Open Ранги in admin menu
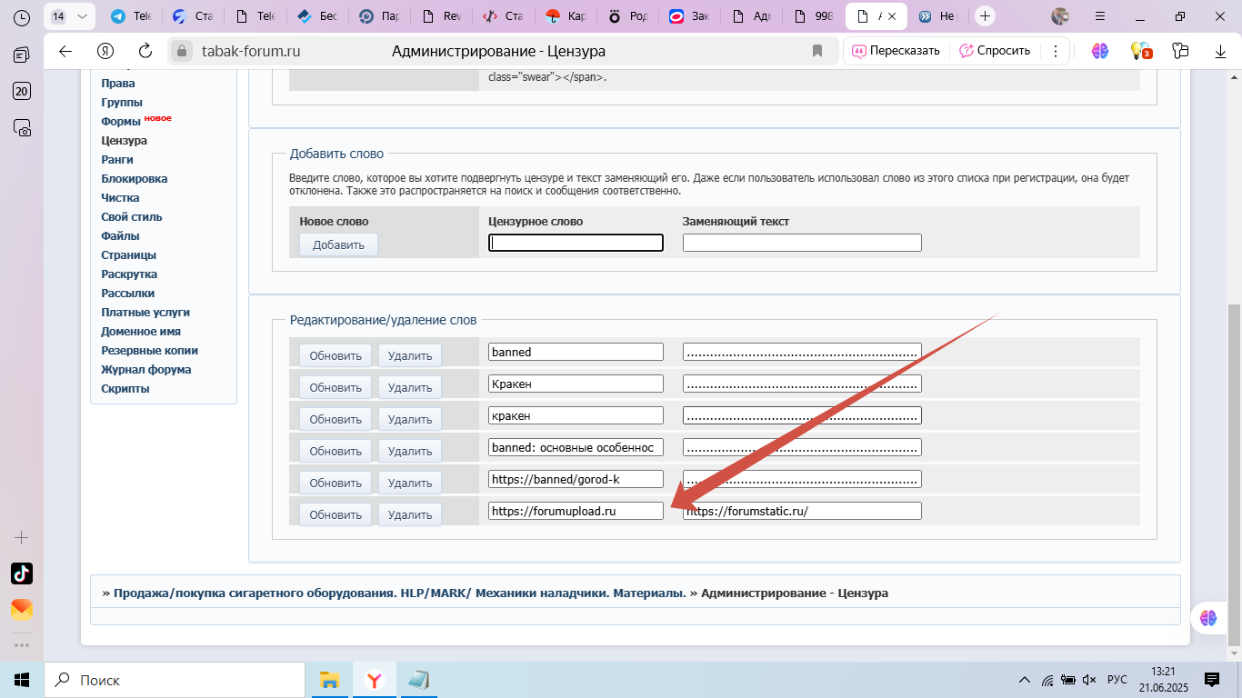The height and width of the screenshot is (698, 1242). (117, 160)
